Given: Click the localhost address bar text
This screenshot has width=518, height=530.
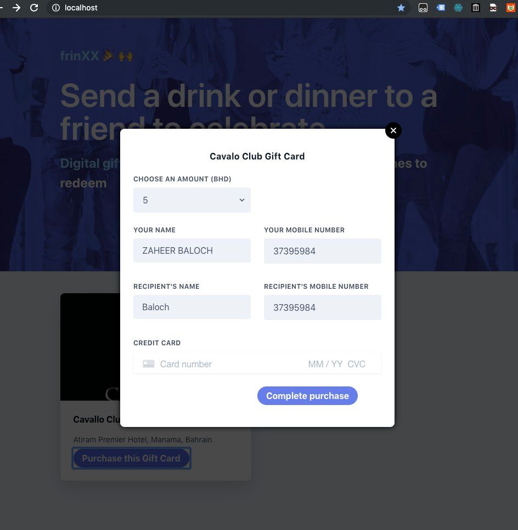Looking at the screenshot, I should click(81, 8).
